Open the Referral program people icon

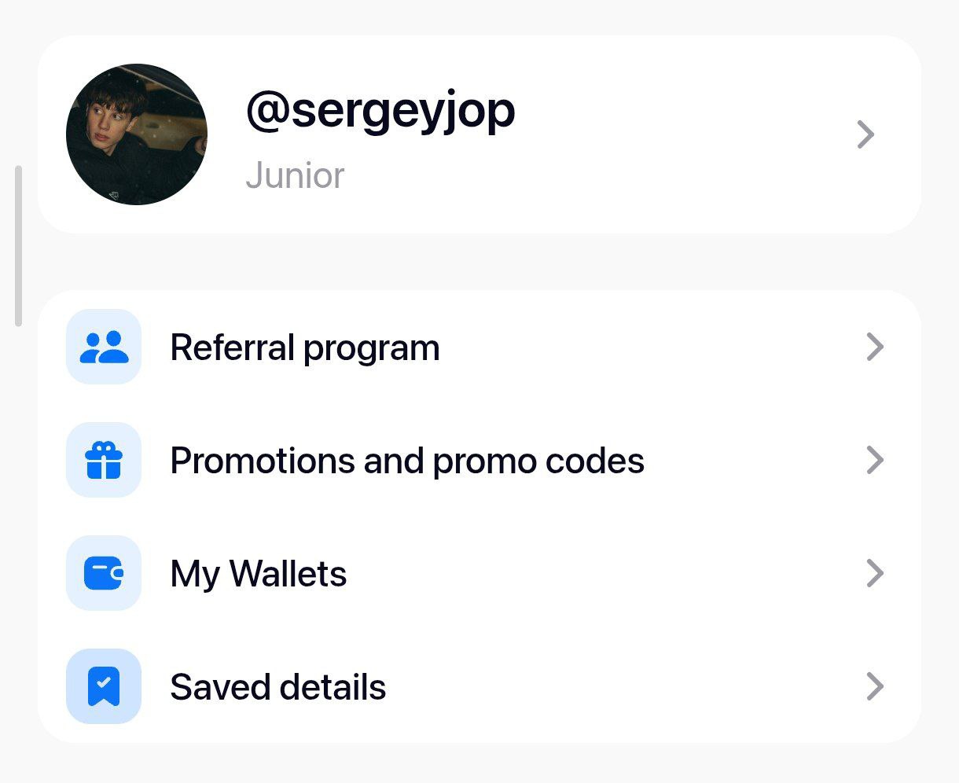tap(104, 347)
